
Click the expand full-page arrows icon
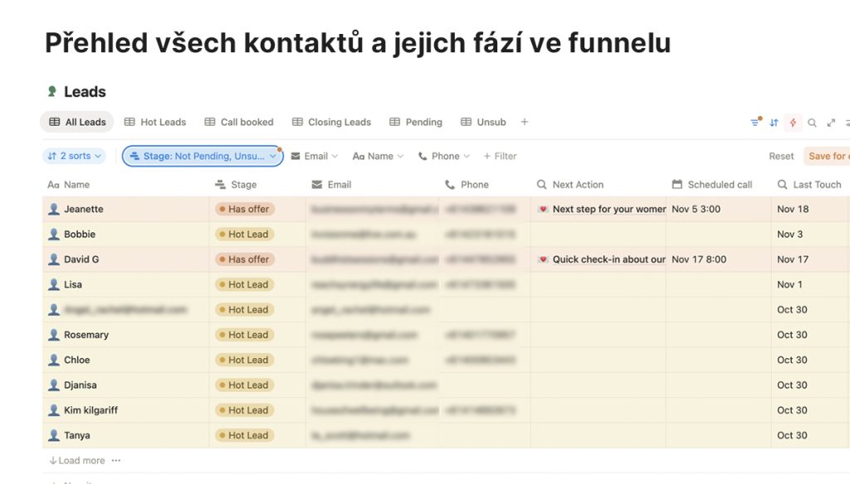(831, 123)
